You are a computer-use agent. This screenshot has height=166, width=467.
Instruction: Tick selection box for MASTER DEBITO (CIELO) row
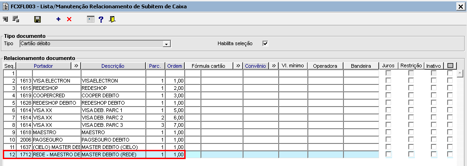tap(450, 147)
